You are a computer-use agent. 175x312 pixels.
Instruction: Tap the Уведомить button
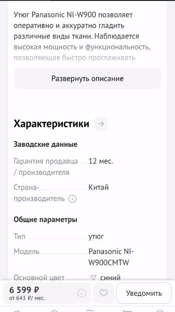pyautogui.click(x=144, y=293)
